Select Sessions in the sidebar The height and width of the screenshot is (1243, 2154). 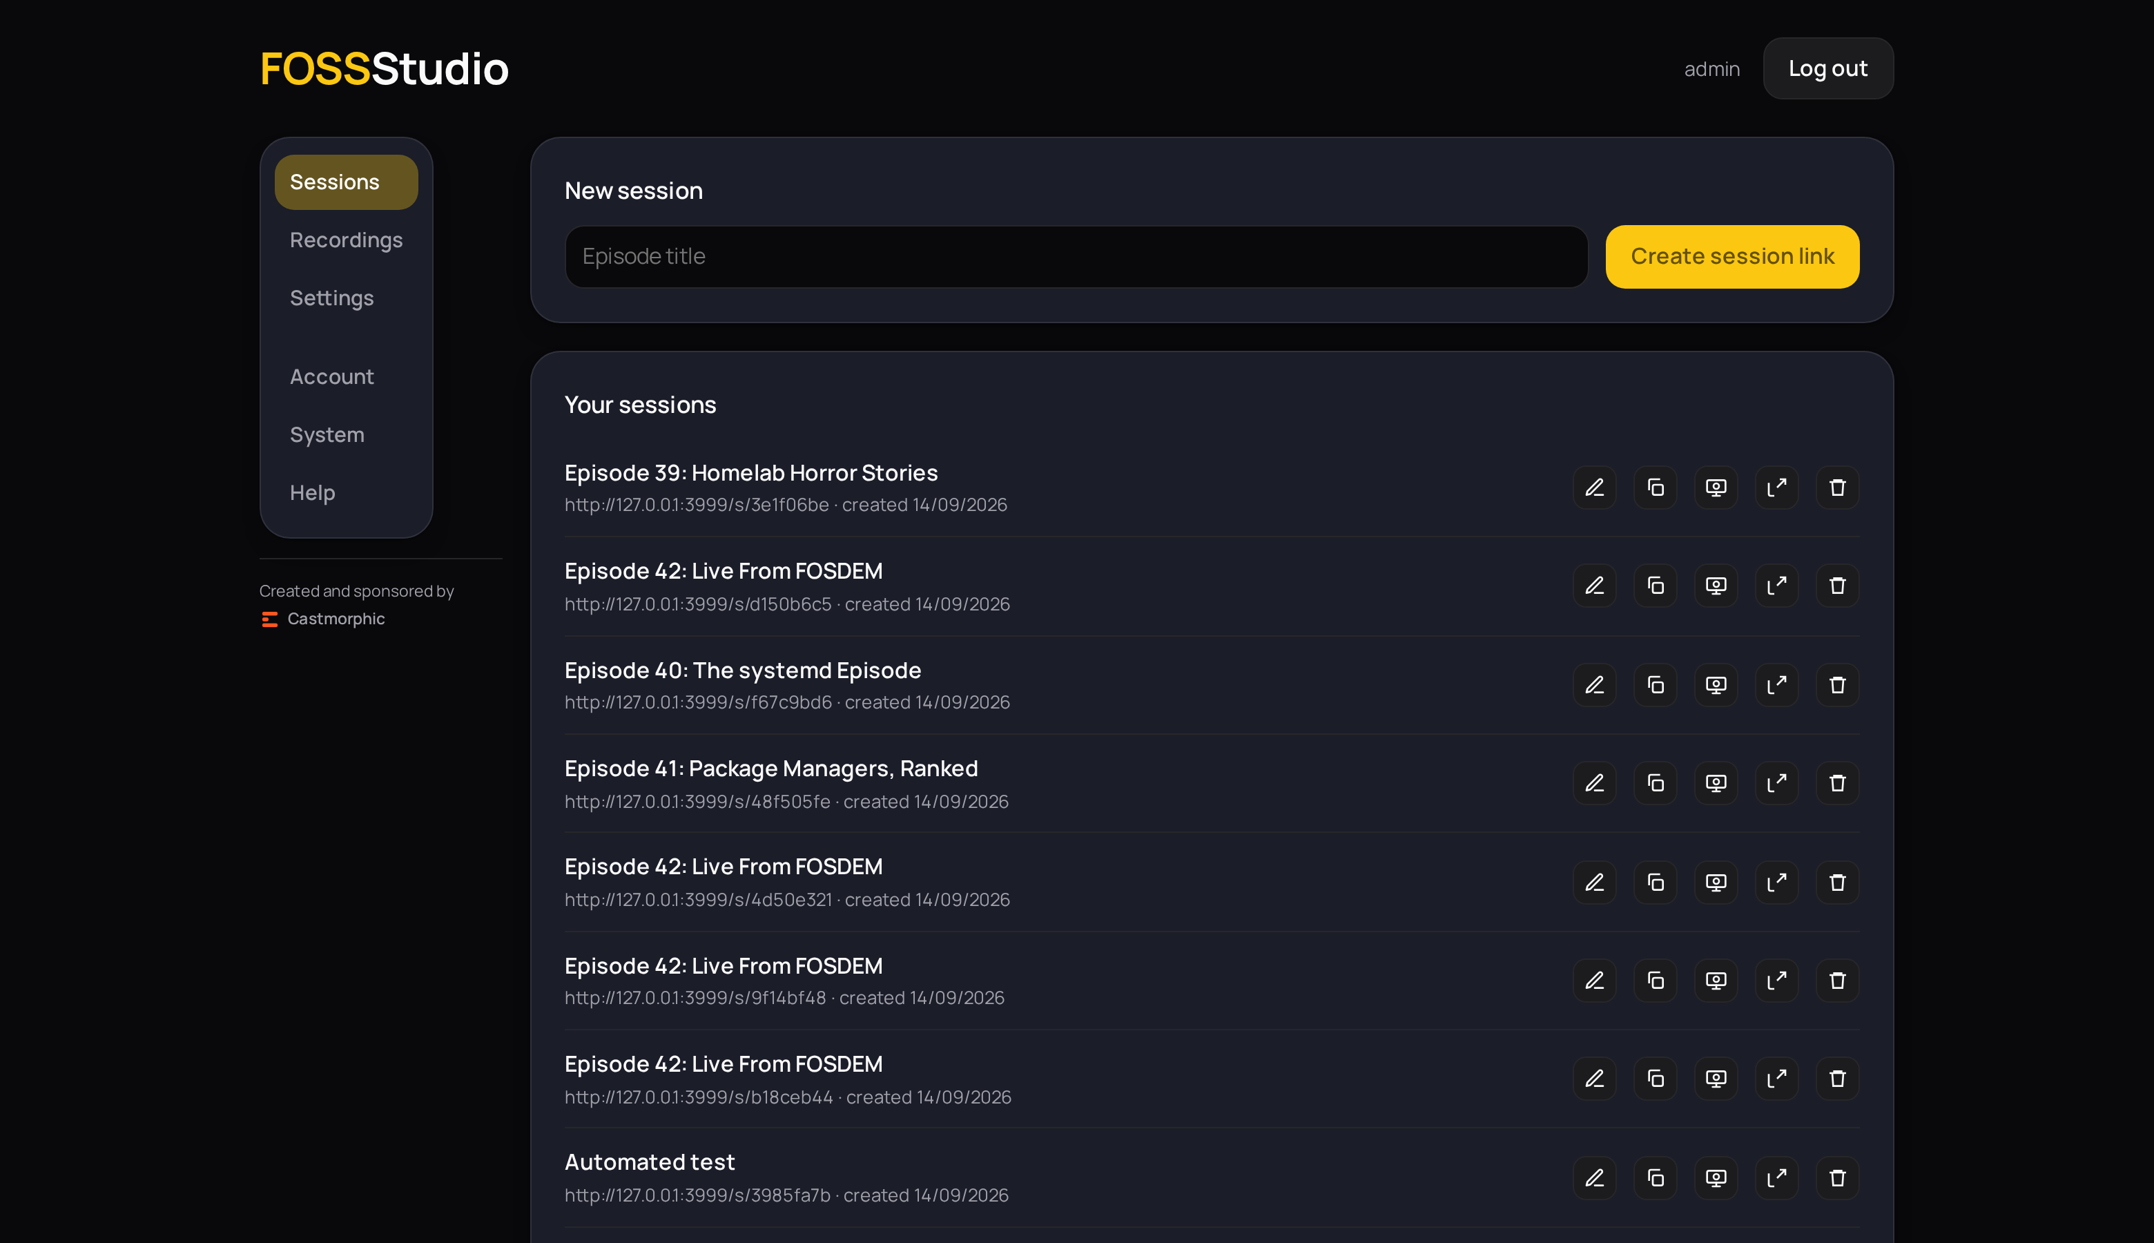click(x=346, y=182)
